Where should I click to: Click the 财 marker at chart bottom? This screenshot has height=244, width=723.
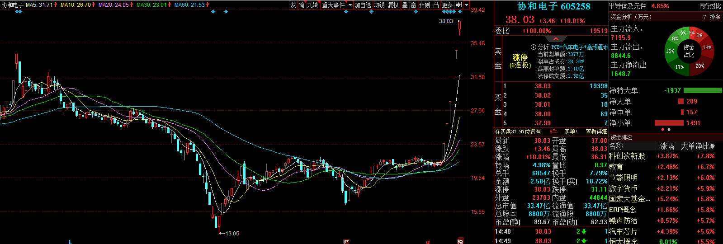(346, 241)
